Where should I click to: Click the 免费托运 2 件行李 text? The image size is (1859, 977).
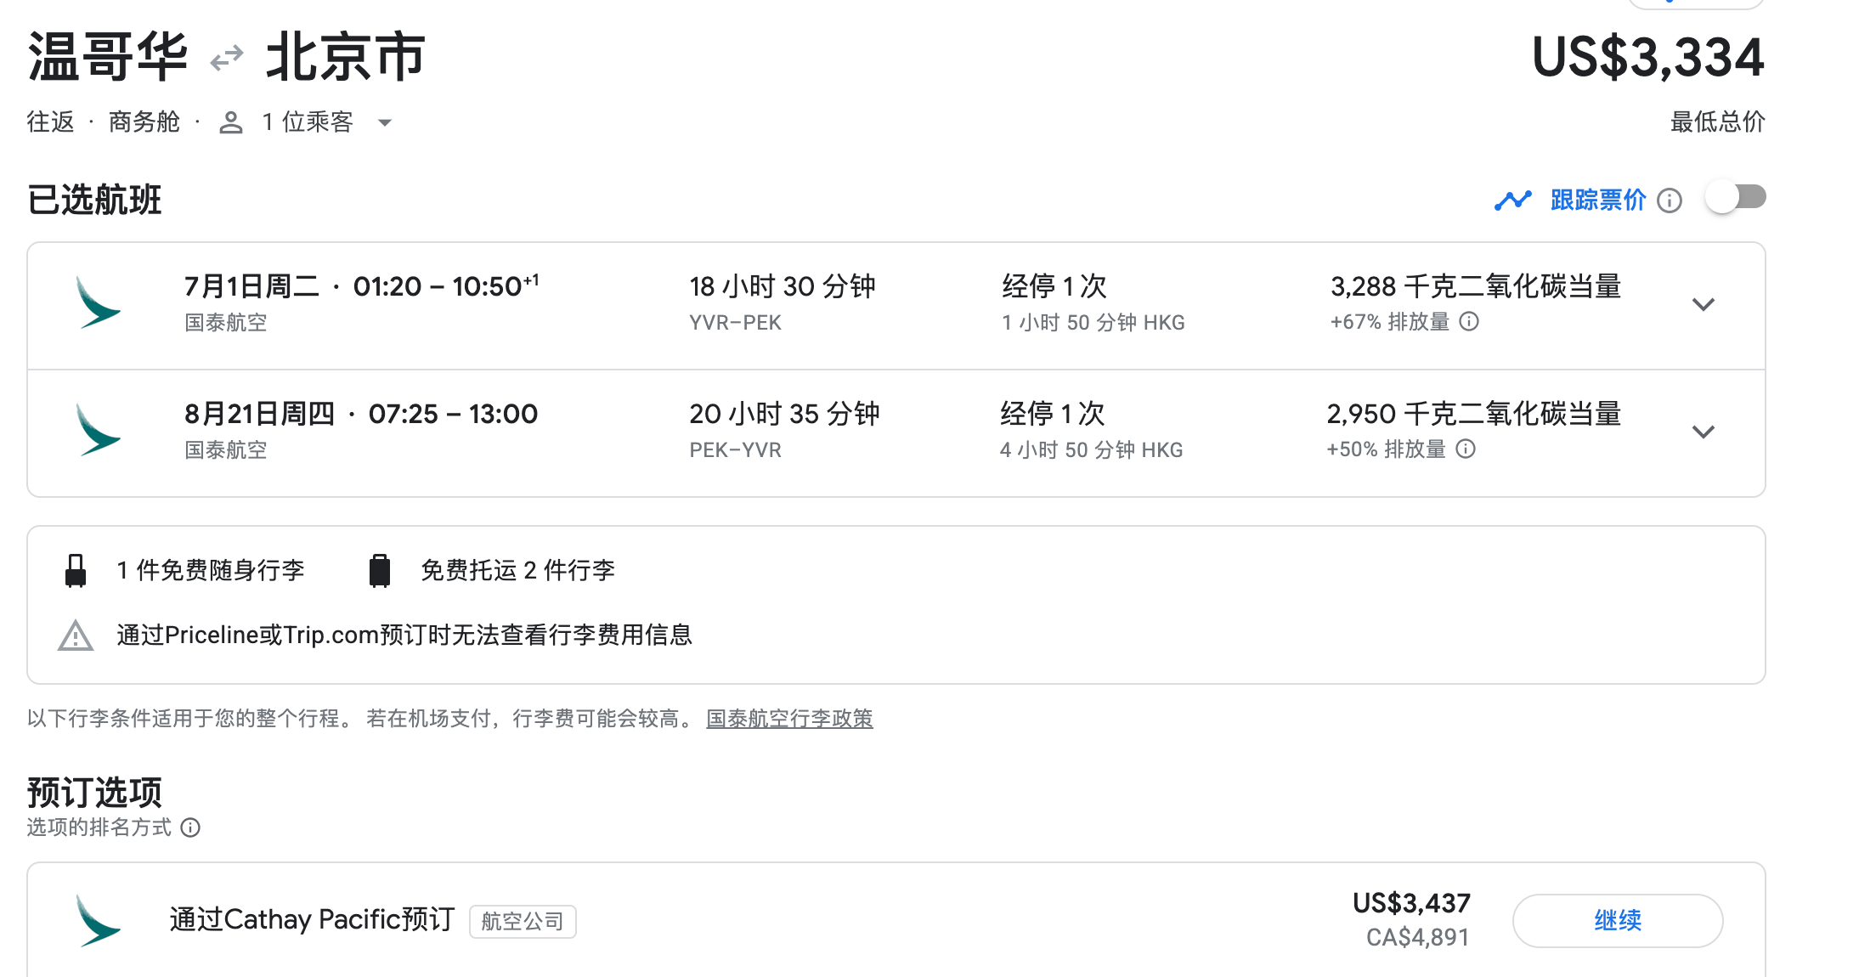click(x=517, y=570)
